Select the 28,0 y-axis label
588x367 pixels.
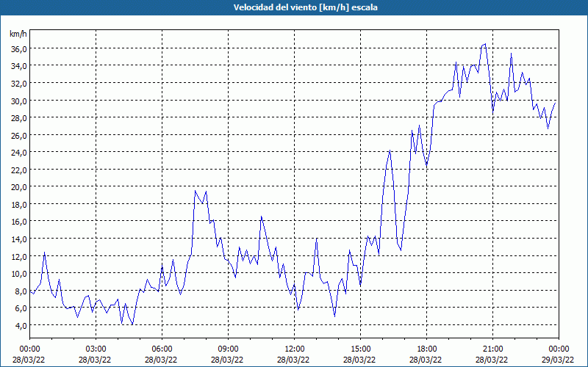18,118
